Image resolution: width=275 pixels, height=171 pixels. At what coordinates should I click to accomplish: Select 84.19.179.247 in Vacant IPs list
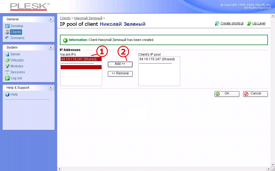[x=79, y=59]
